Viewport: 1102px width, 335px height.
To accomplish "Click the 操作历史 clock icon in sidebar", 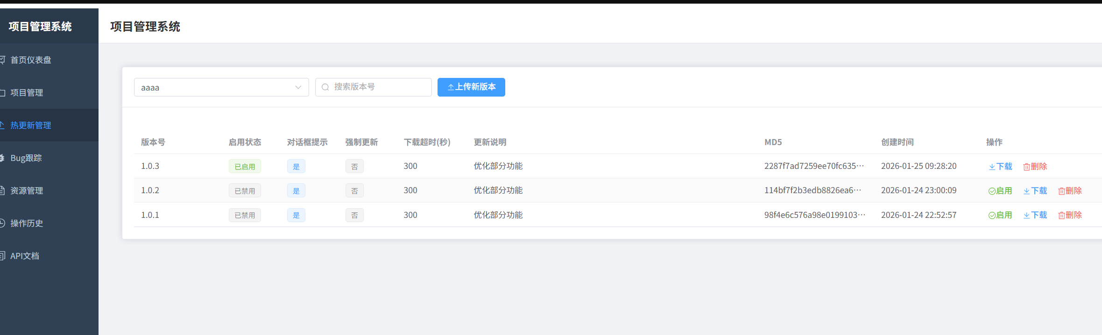I will click(x=2, y=223).
